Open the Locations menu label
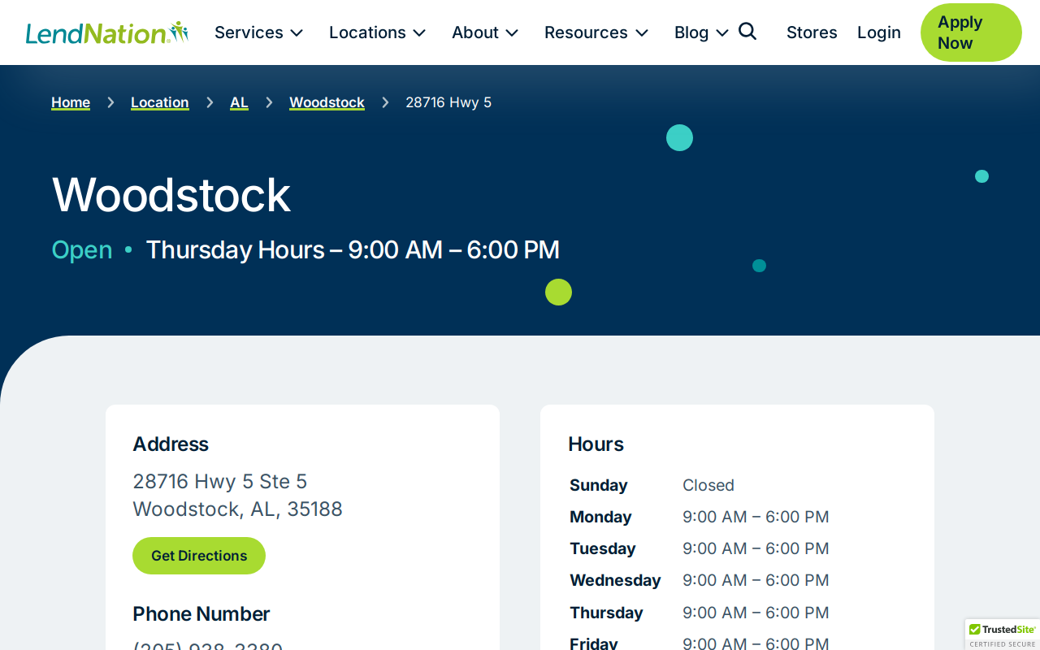The image size is (1040, 650). coord(367,32)
